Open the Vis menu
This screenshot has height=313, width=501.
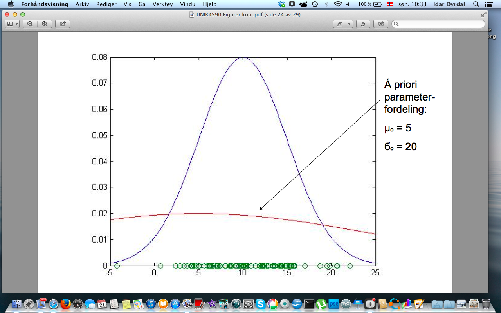point(127,4)
